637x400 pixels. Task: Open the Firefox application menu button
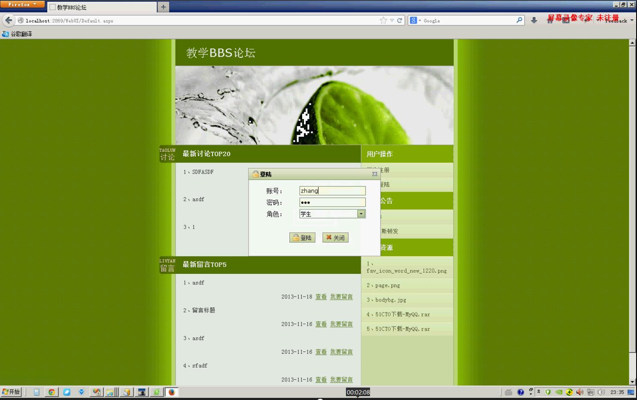coord(22,4)
